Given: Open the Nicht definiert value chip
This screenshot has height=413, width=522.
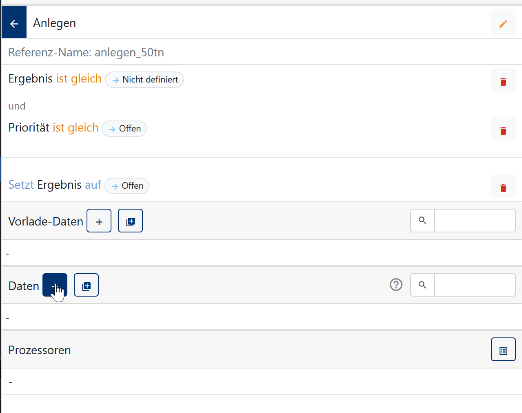Looking at the screenshot, I should coord(144,80).
